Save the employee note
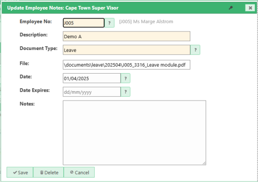This screenshot has width=258, height=182. tap(20, 172)
